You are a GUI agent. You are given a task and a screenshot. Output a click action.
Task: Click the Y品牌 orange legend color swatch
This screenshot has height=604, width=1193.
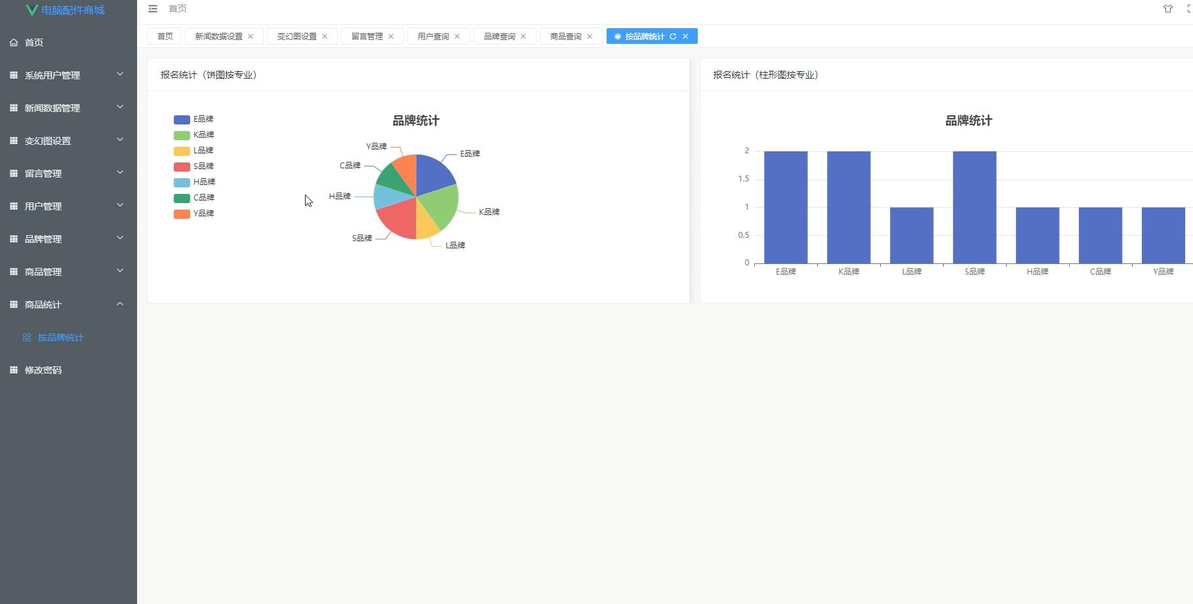(180, 214)
